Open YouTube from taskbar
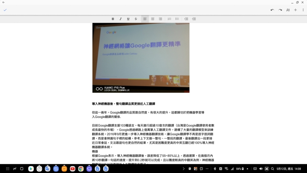The height and width of the screenshot is (173, 307). click(x=72, y=169)
